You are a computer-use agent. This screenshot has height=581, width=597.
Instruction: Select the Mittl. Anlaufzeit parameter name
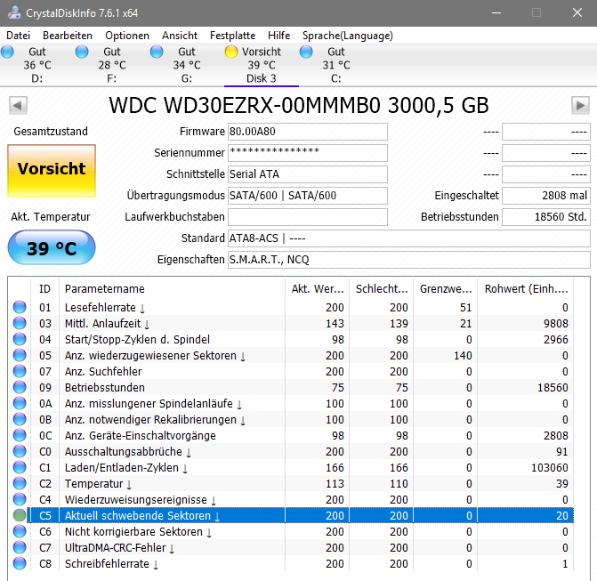coord(107,323)
